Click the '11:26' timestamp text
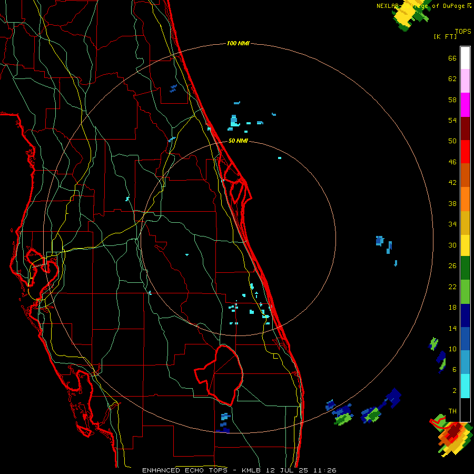474x474 pixels. click(324, 470)
